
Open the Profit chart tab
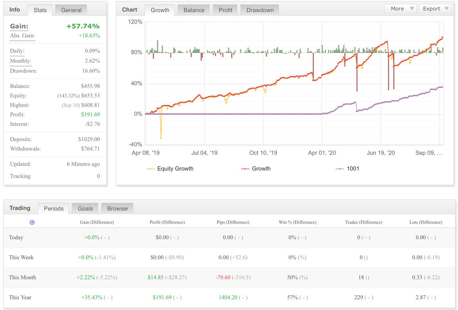tap(225, 10)
